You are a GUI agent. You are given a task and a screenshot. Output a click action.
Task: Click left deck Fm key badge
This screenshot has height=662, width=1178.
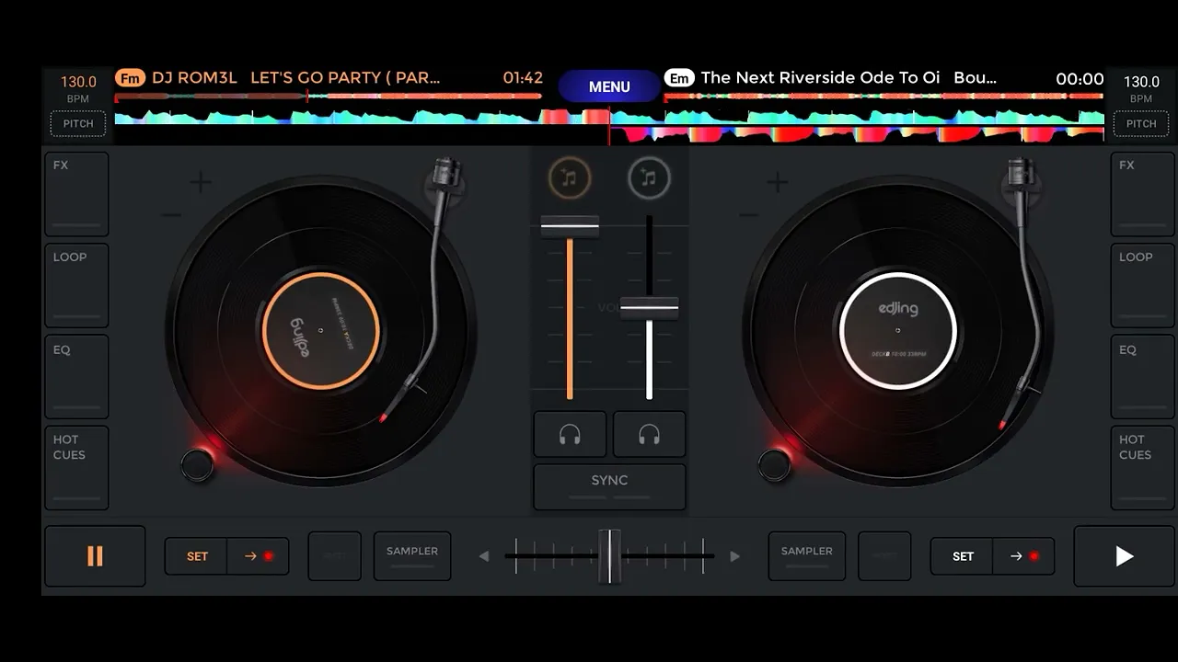[x=131, y=78]
